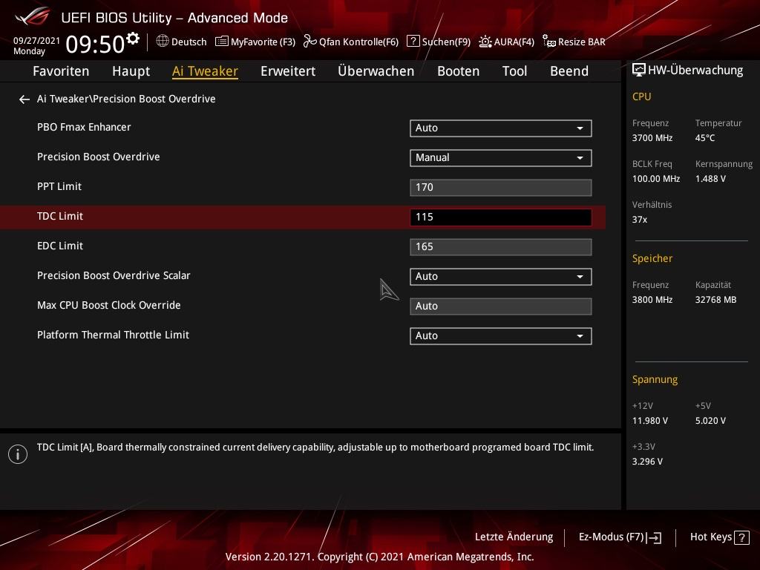The image size is (760, 570).
Task: Click the globe language icon
Action: coord(163,42)
